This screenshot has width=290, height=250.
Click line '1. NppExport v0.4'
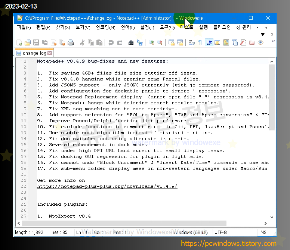pyautogui.click(x=64, y=216)
